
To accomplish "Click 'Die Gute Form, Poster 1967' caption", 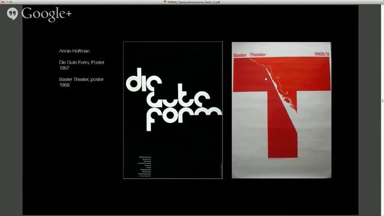I will pos(82,65).
